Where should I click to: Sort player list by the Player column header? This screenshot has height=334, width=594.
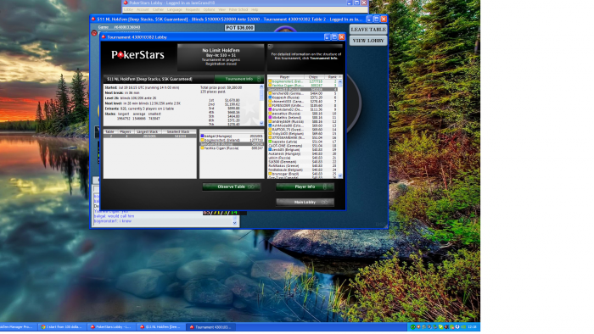(285, 77)
